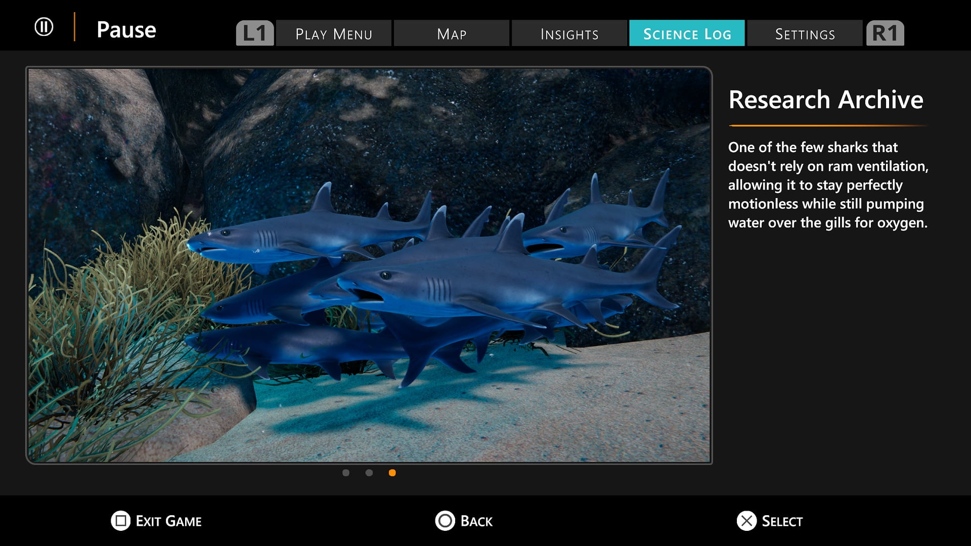This screenshot has width=971, height=546.
Task: Select the second page indicator dot
Action: point(369,473)
